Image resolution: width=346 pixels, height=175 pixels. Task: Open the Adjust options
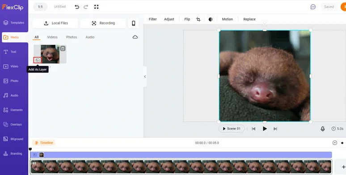coord(169,19)
